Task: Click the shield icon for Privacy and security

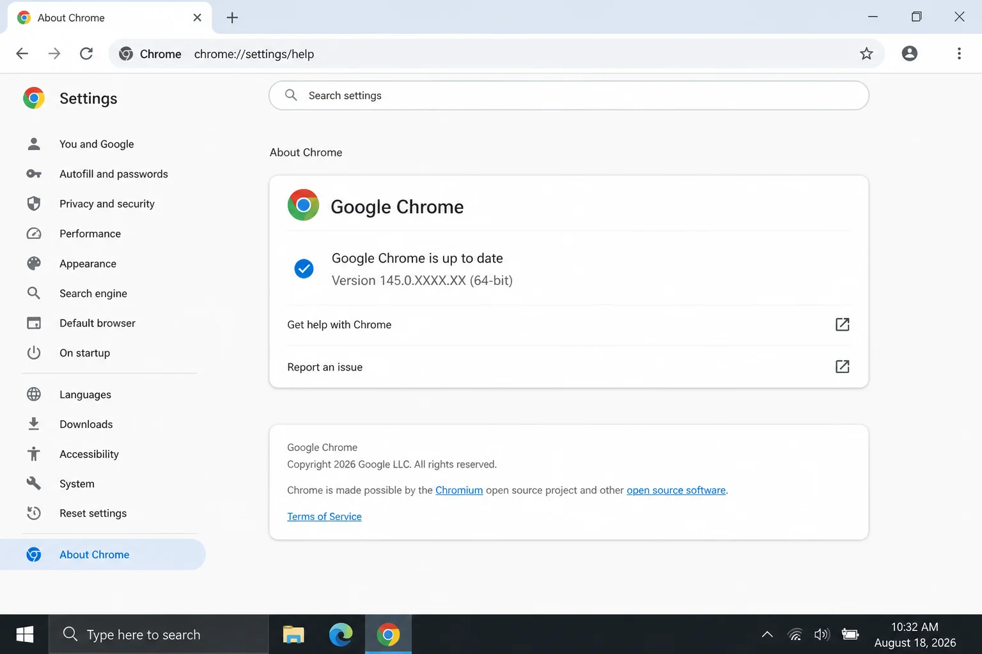Action: pyautogui.click(x=34, y=204)
